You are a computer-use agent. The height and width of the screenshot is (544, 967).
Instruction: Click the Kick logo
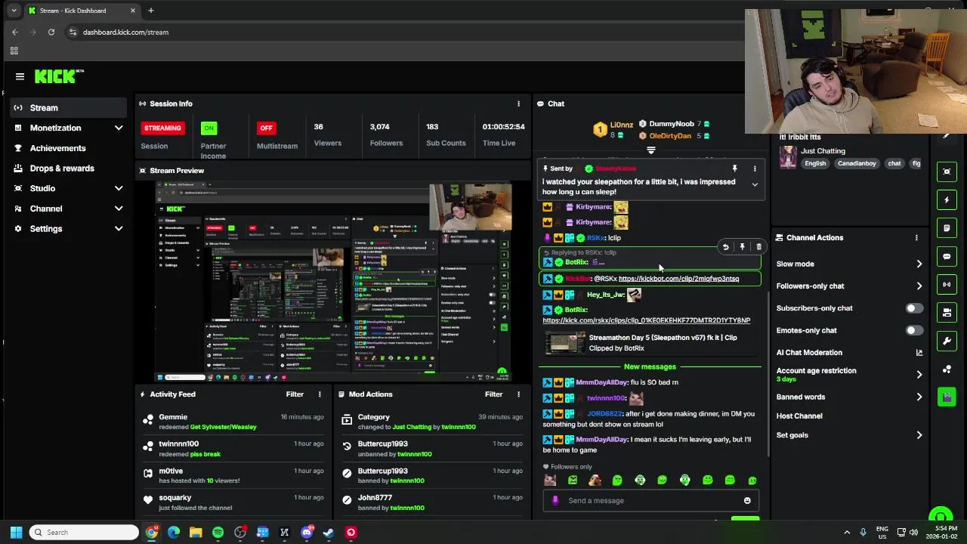click(58, 76)
